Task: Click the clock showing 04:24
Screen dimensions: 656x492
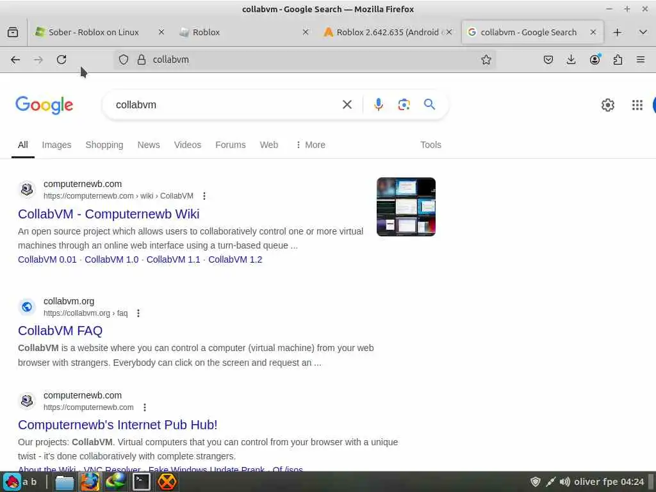Action: tap(632, 482)
